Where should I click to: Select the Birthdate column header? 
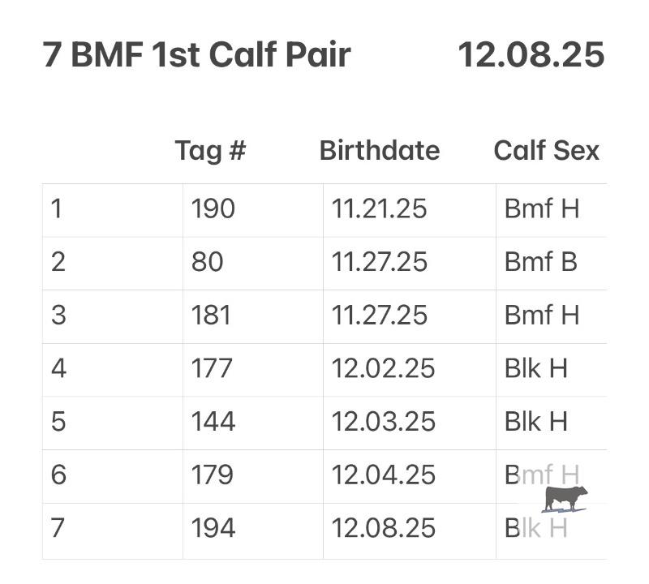tap(379, 150)
